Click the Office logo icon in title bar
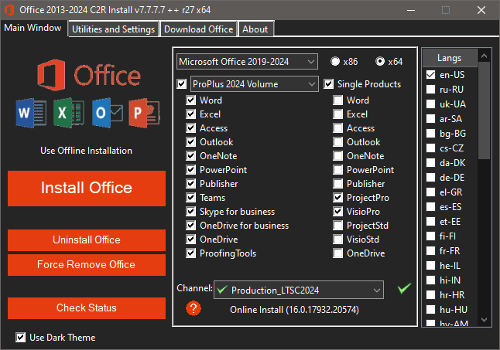Image resolution: width=500 pixels, height=350 pixels. (9, 9)
